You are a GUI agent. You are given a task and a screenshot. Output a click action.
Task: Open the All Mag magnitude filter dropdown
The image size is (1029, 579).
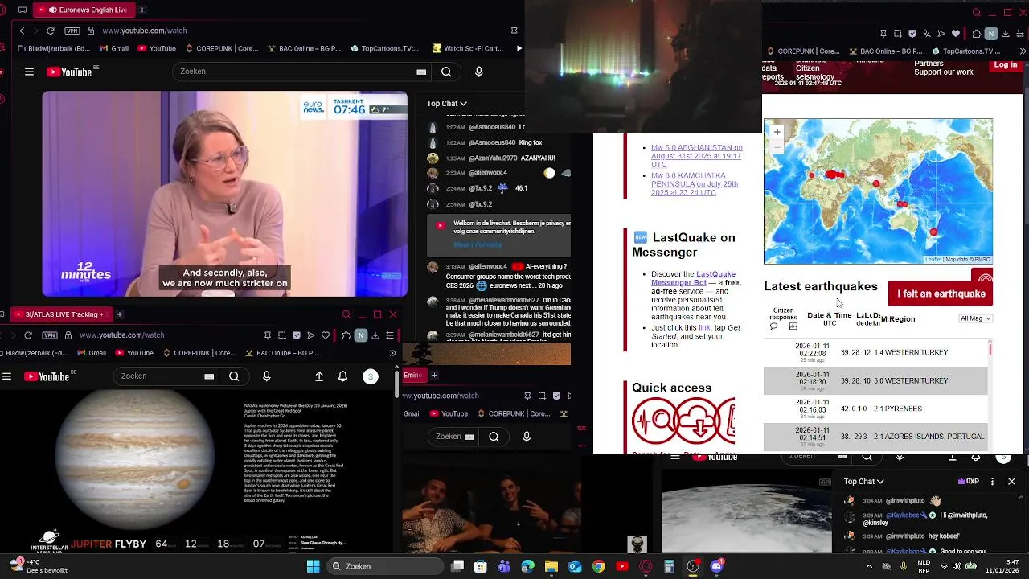(x=976, y=319)
